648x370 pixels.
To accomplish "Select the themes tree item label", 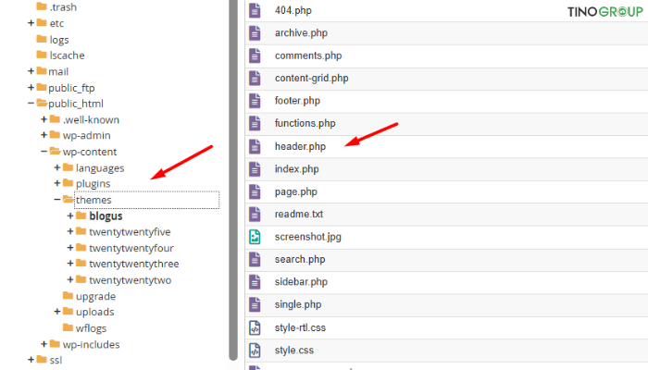I will (x=93, y=200).
